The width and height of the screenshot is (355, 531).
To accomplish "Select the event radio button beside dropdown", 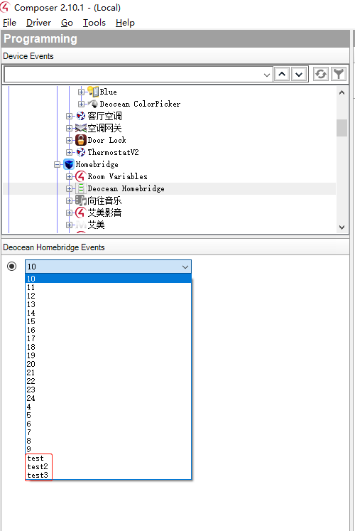I will [x=12, y=266].
